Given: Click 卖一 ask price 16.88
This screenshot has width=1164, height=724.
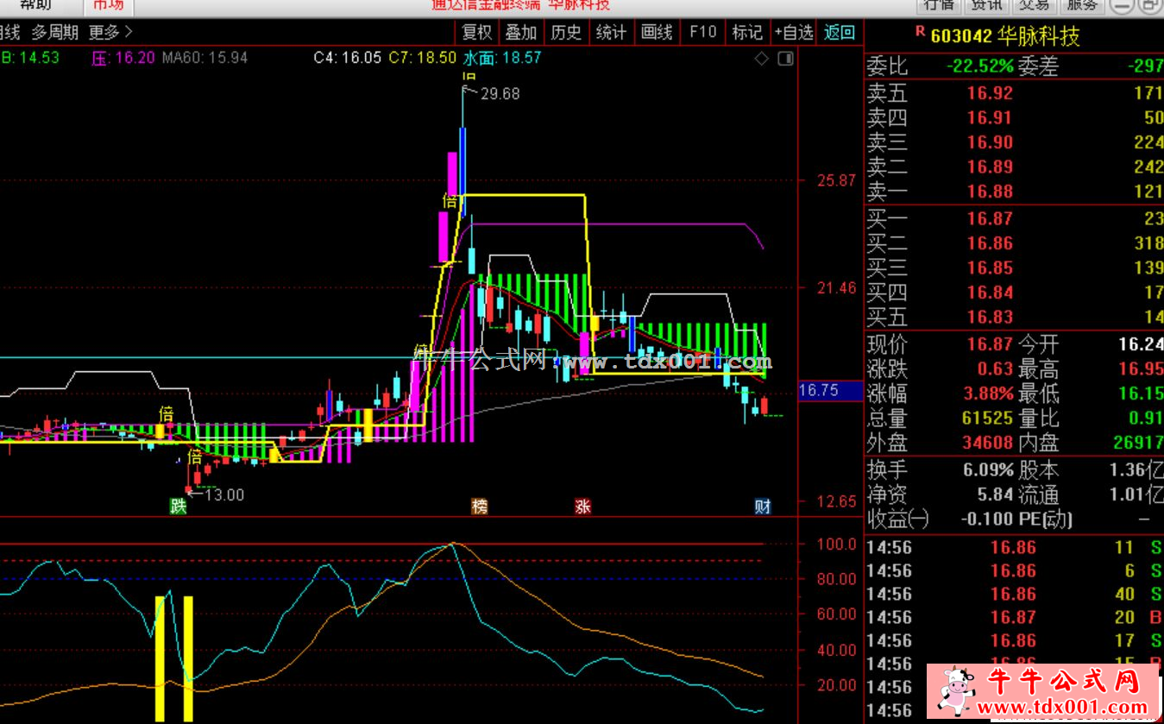Looking at the screenshot, I should point(990,192).
